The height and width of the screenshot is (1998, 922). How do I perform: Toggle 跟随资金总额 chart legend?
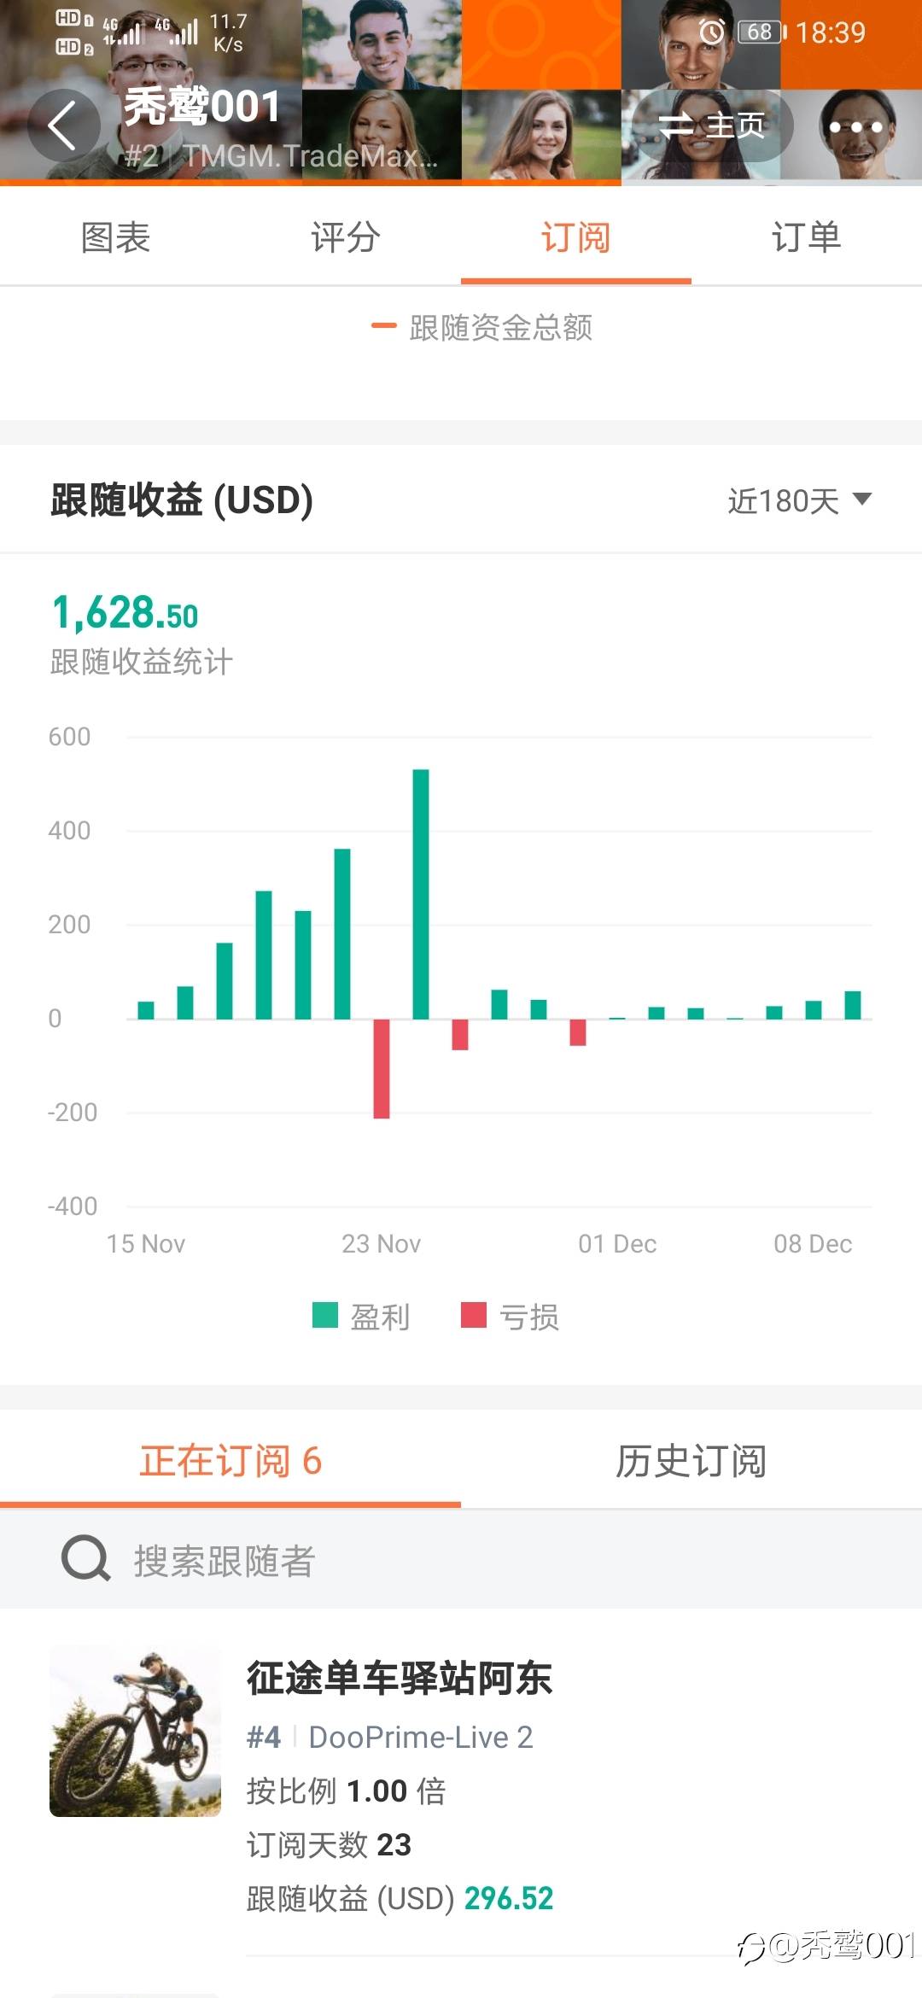(x=482, y=327)
